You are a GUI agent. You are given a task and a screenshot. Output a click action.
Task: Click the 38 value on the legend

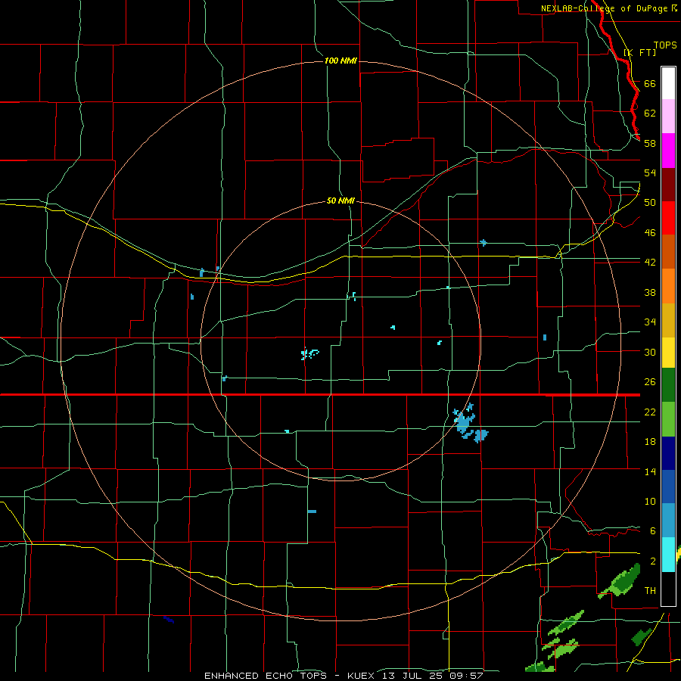point(650,292)
